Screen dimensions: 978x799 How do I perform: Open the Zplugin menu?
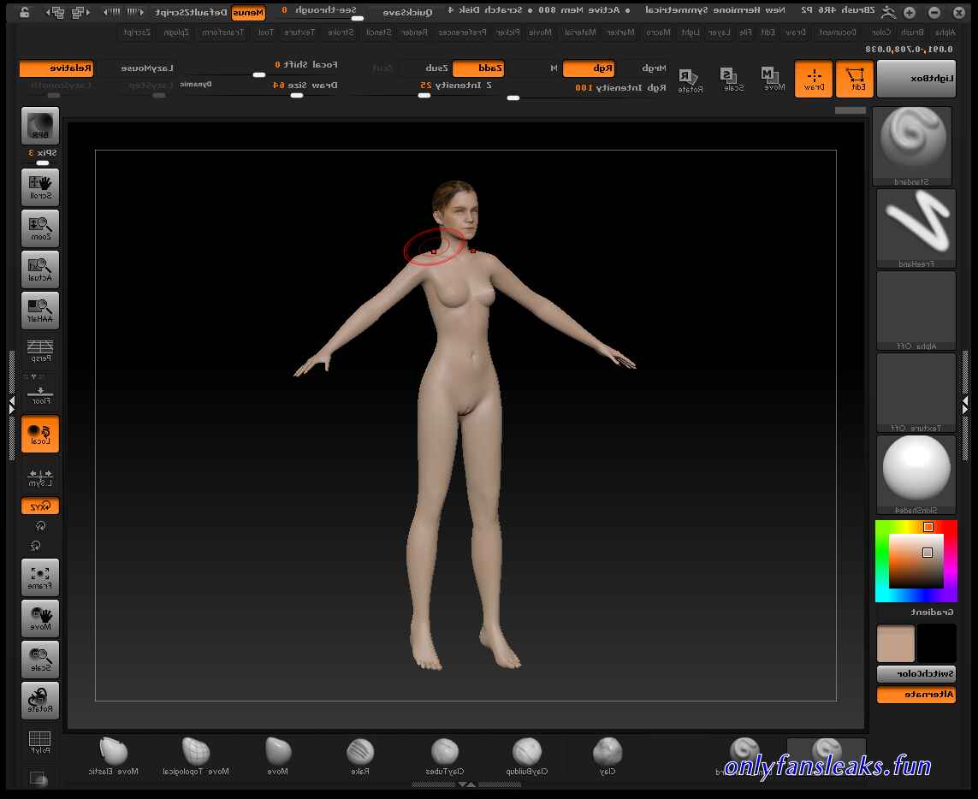coord(176,32)
